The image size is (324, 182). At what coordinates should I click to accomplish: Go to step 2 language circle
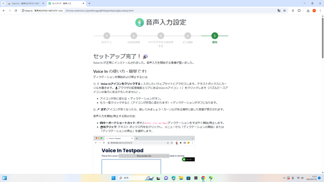(134, 36)
